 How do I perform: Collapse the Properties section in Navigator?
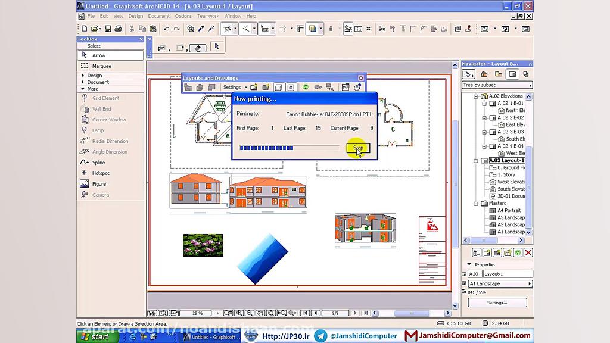pyautogui.click(x=469, y=264)
